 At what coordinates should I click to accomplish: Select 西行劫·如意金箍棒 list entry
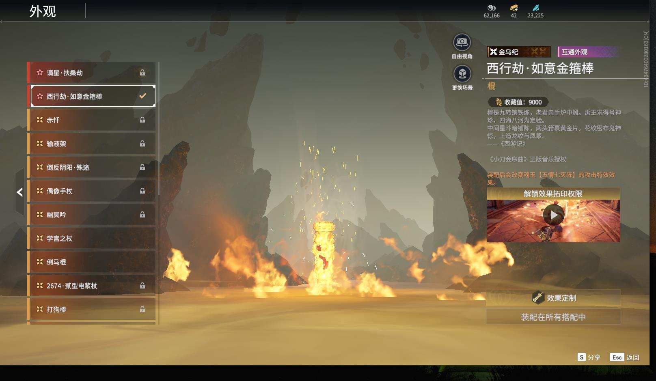[x=93, y=96]
